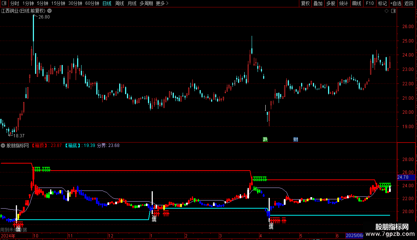
Task: Click the 标记 mark button
Action: tap(382, 3)
